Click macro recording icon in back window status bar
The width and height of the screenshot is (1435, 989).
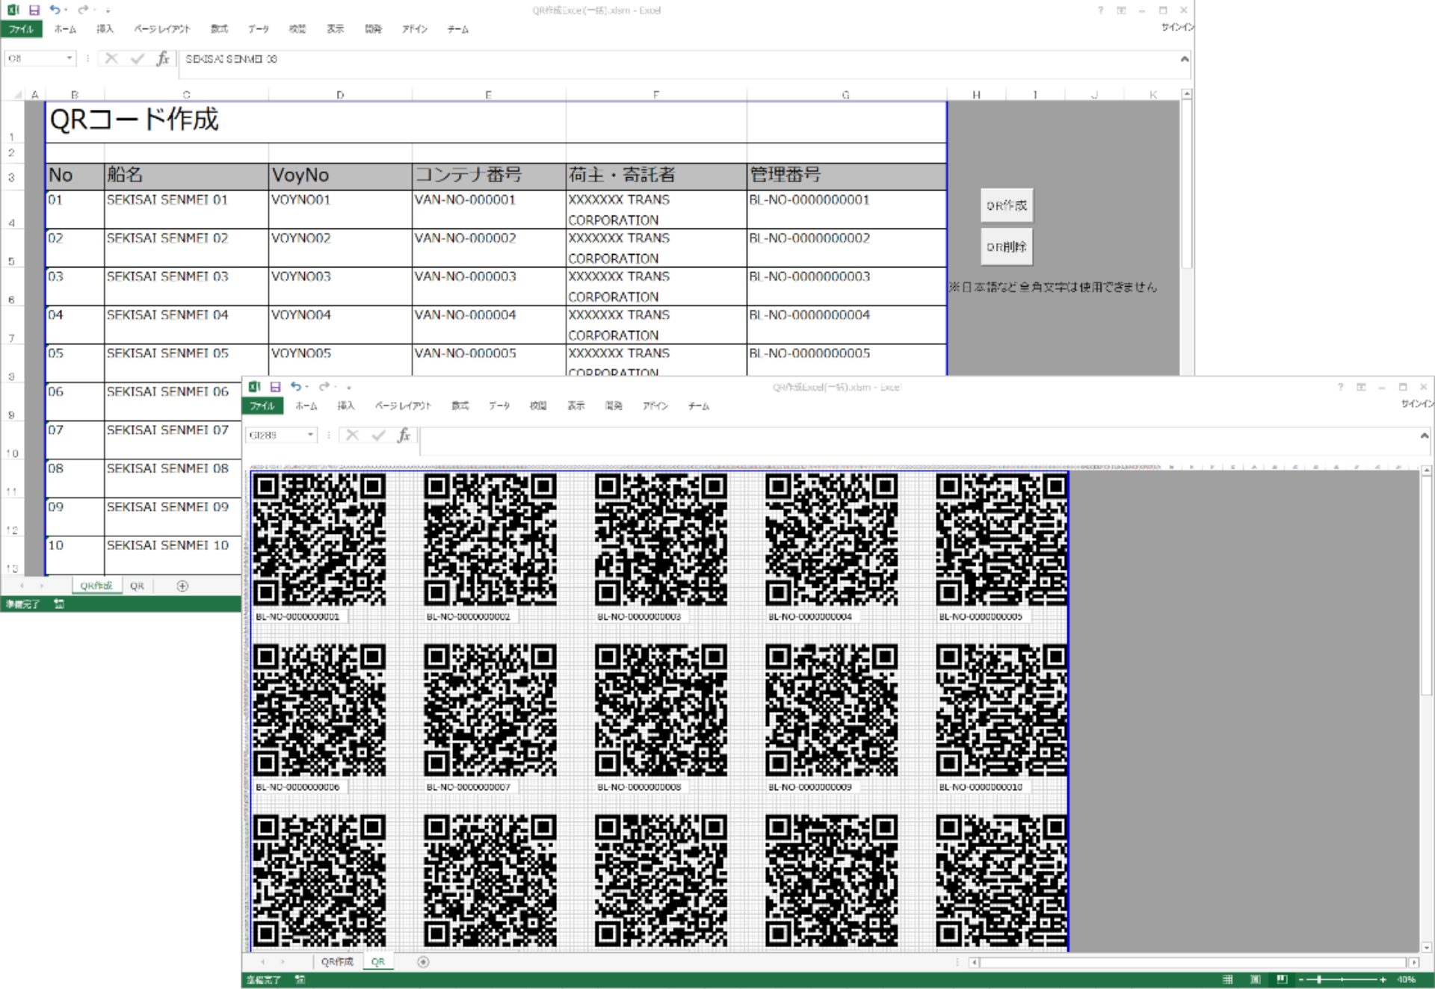pyautogui.click(x=59, y=604)
